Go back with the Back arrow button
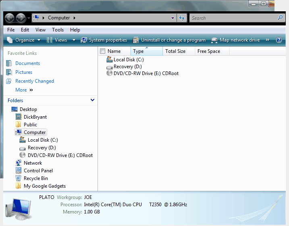Screen dimensions: 289x226 pyautogui.click(x=9, y=18)
